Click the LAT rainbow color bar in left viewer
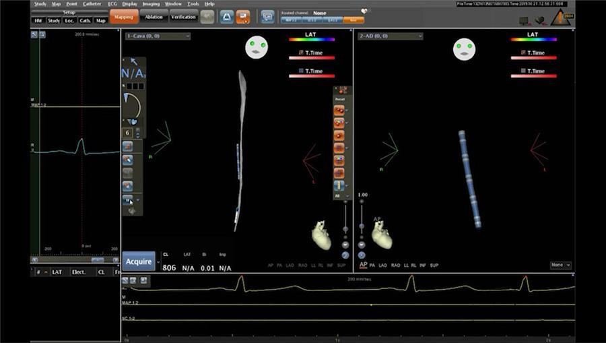Viewport: 606px width, 343px height. click(x=312, y=40)
